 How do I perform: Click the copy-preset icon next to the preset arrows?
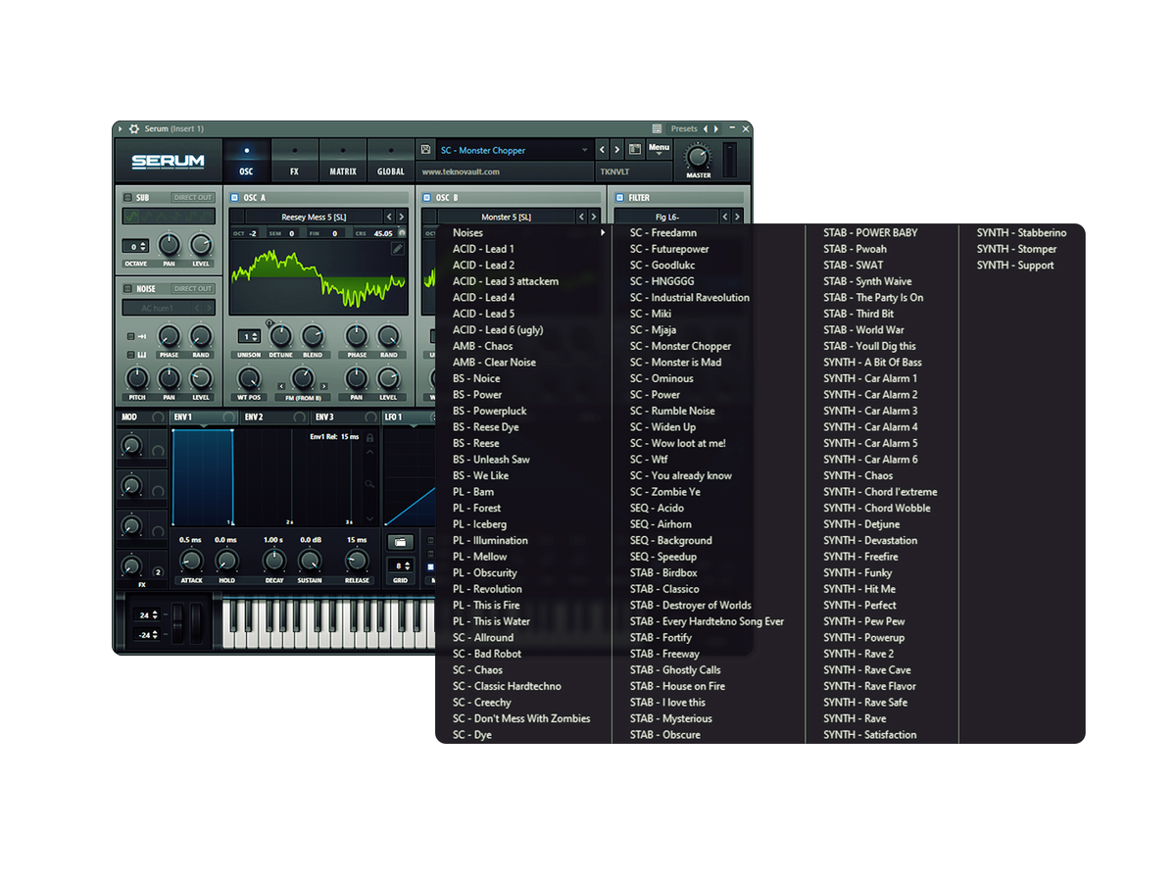tap(634, 150)
